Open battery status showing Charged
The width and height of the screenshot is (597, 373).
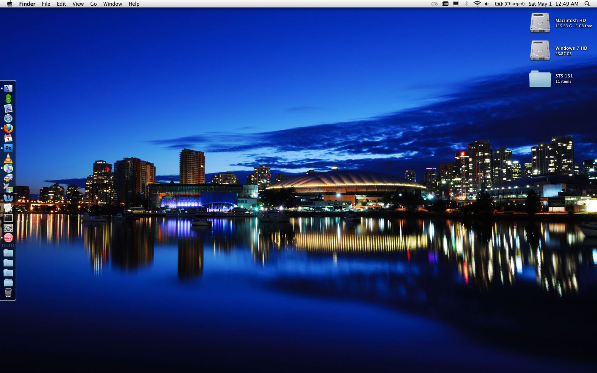(x=510, y=4)
